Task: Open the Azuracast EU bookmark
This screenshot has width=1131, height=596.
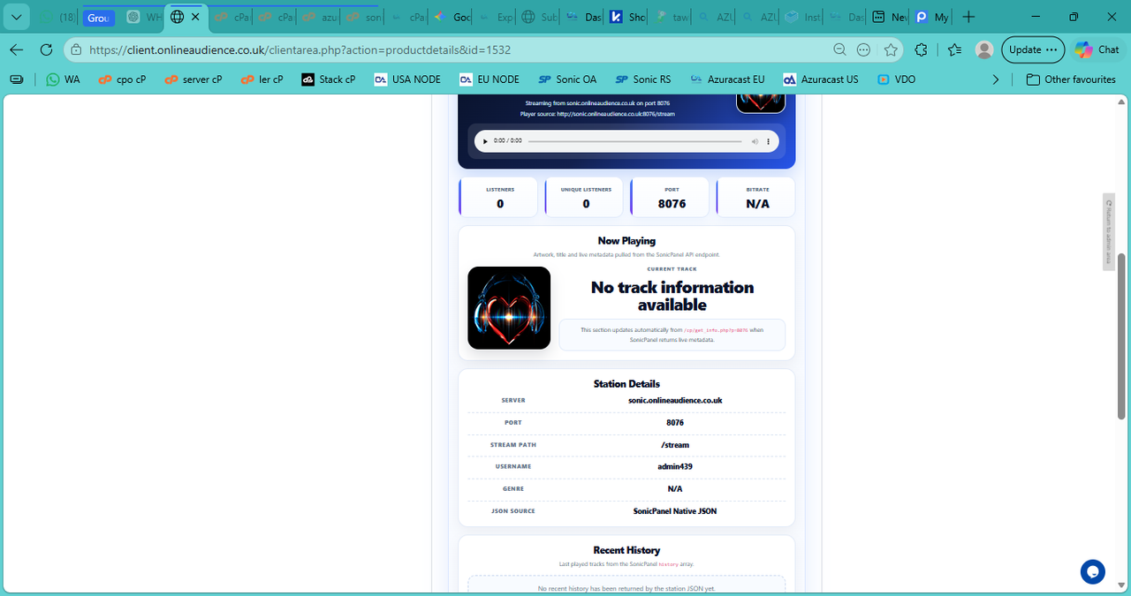Action: [727, 79]
